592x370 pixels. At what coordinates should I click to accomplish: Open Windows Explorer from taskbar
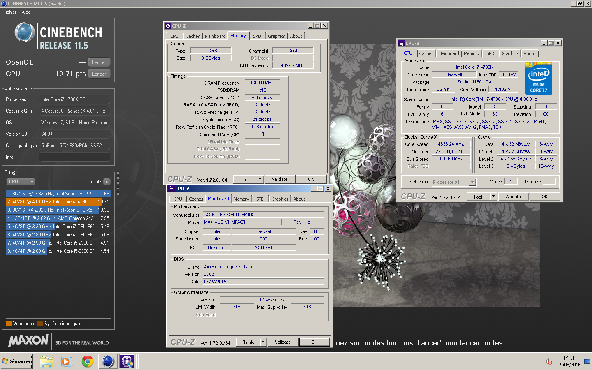[46, 362]
